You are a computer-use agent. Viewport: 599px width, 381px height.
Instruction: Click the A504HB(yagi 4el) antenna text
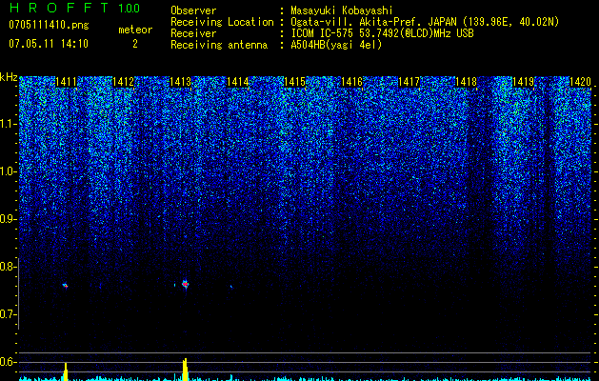click(336, 45)
